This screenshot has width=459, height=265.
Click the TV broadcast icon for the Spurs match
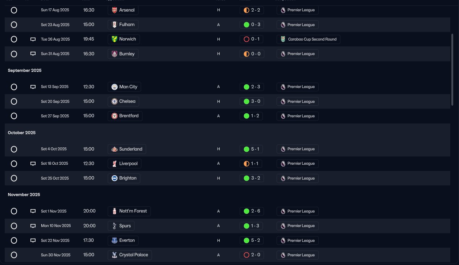33,226
